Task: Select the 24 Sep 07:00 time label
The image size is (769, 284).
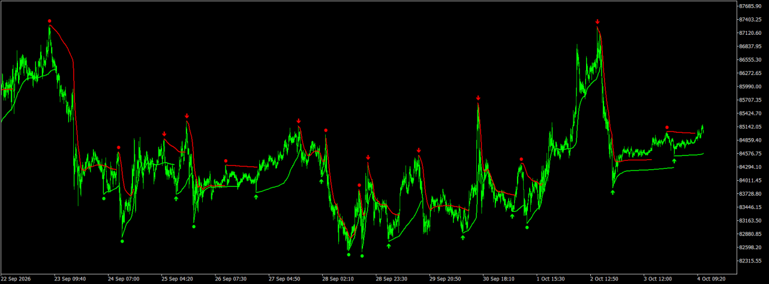Action: 124,279
